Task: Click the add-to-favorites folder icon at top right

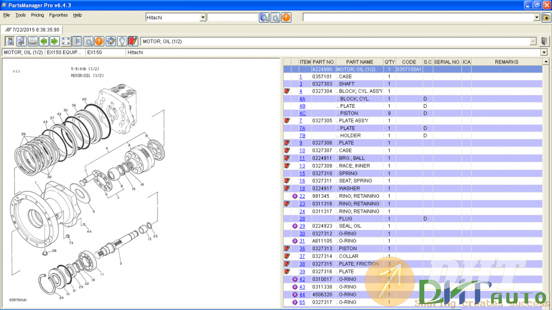Action: pos(546,17)
